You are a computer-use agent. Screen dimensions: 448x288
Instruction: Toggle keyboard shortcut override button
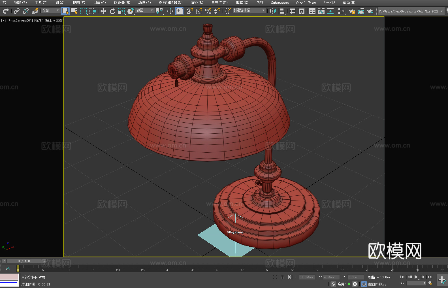(x=179, y=11)
